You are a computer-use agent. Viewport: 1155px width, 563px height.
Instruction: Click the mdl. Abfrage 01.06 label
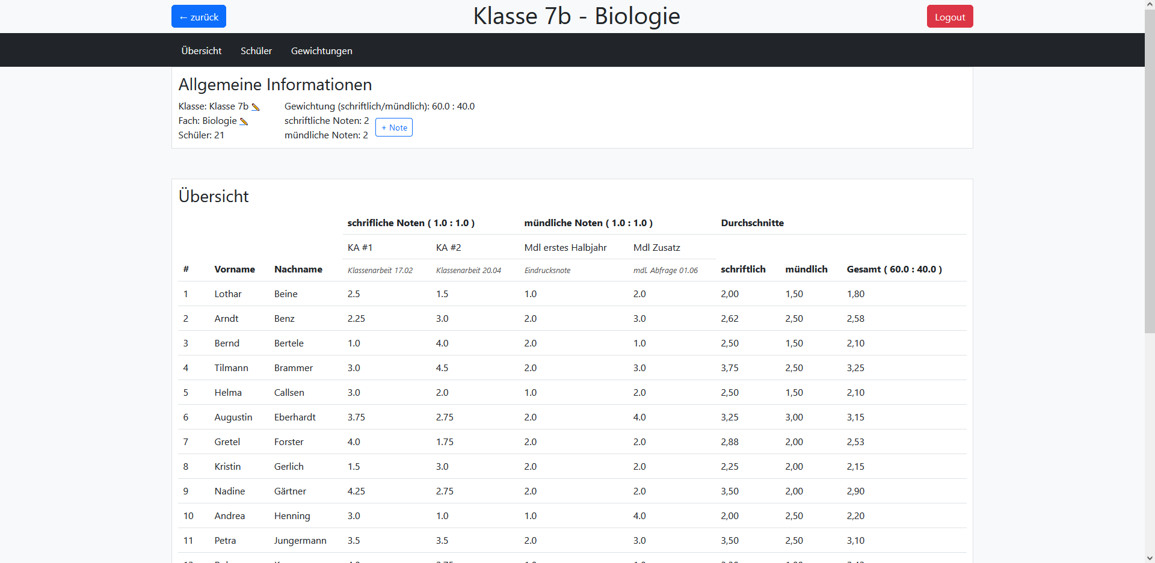pos(665,270)
